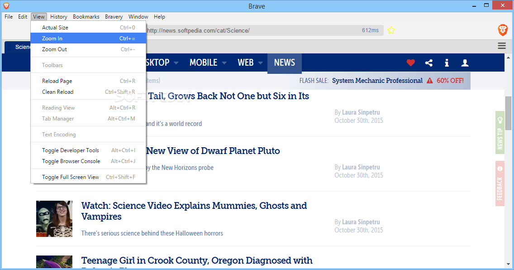
Task: Click the red warning triangle icon
Action: click(x=429, y=81)
